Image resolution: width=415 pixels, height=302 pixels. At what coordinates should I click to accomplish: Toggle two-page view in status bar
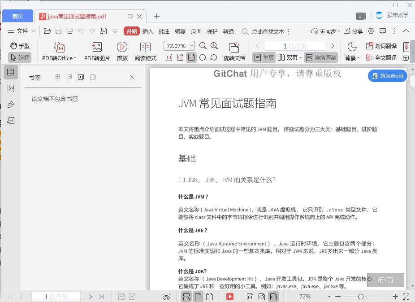pyautogui.click(x=209, y=297)
